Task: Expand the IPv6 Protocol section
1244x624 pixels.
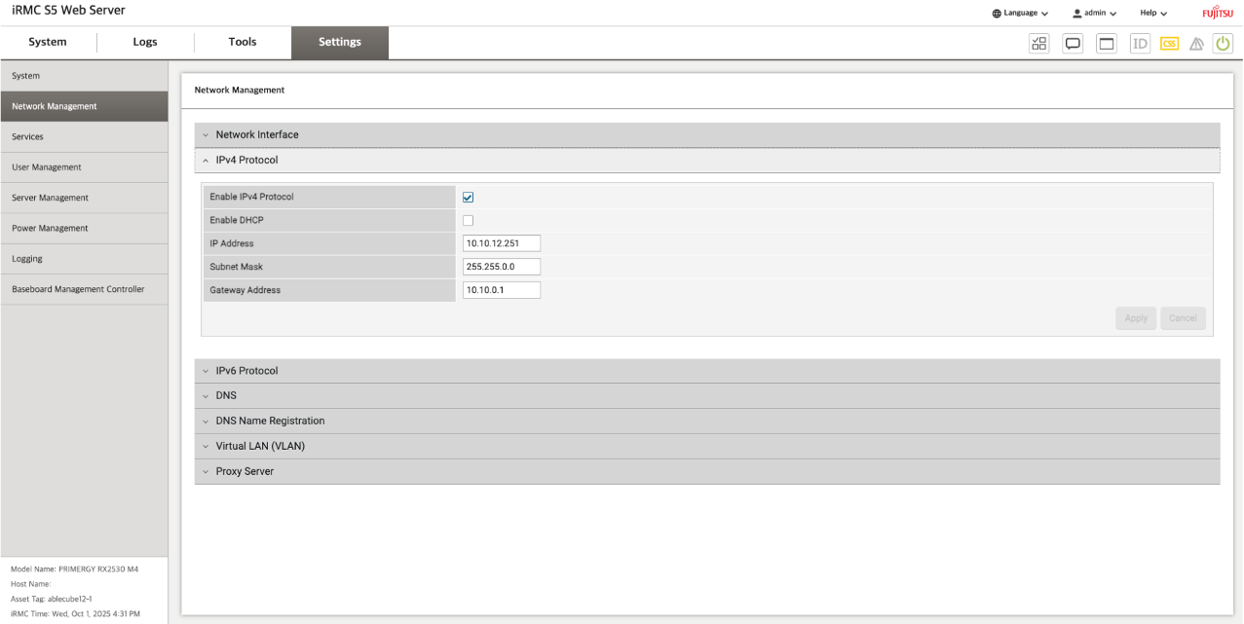Action: pos(246,371)
